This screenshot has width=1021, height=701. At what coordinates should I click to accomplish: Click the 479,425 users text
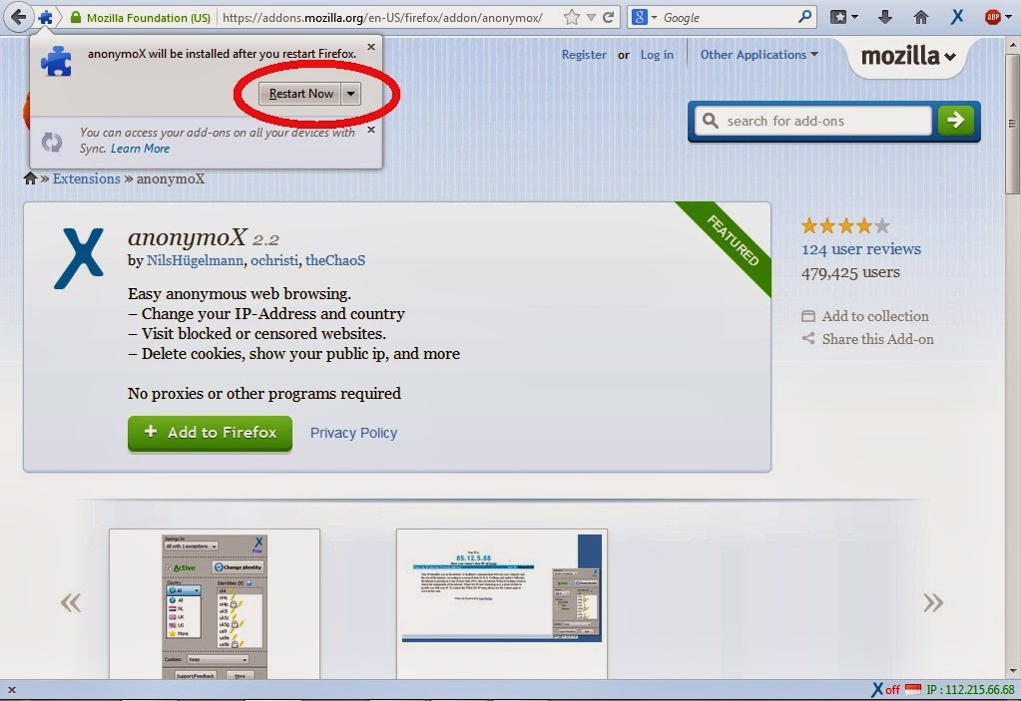pos(850,272)
